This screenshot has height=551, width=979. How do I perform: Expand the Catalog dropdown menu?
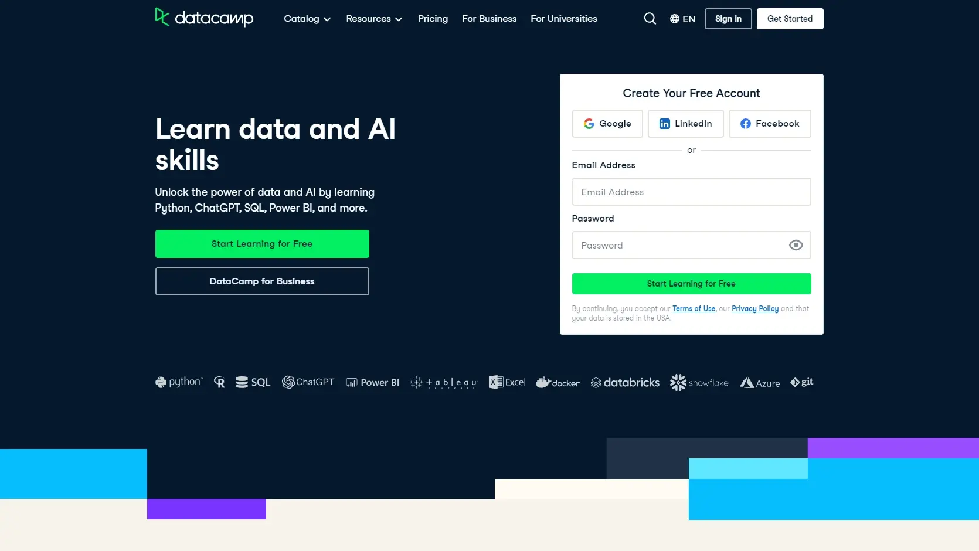tap(307, 19)
